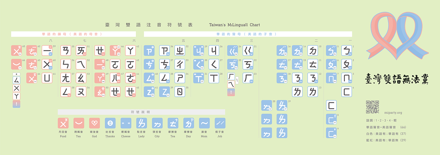Choose the pink ㄜ tile numbered 62

pos(32,51)
